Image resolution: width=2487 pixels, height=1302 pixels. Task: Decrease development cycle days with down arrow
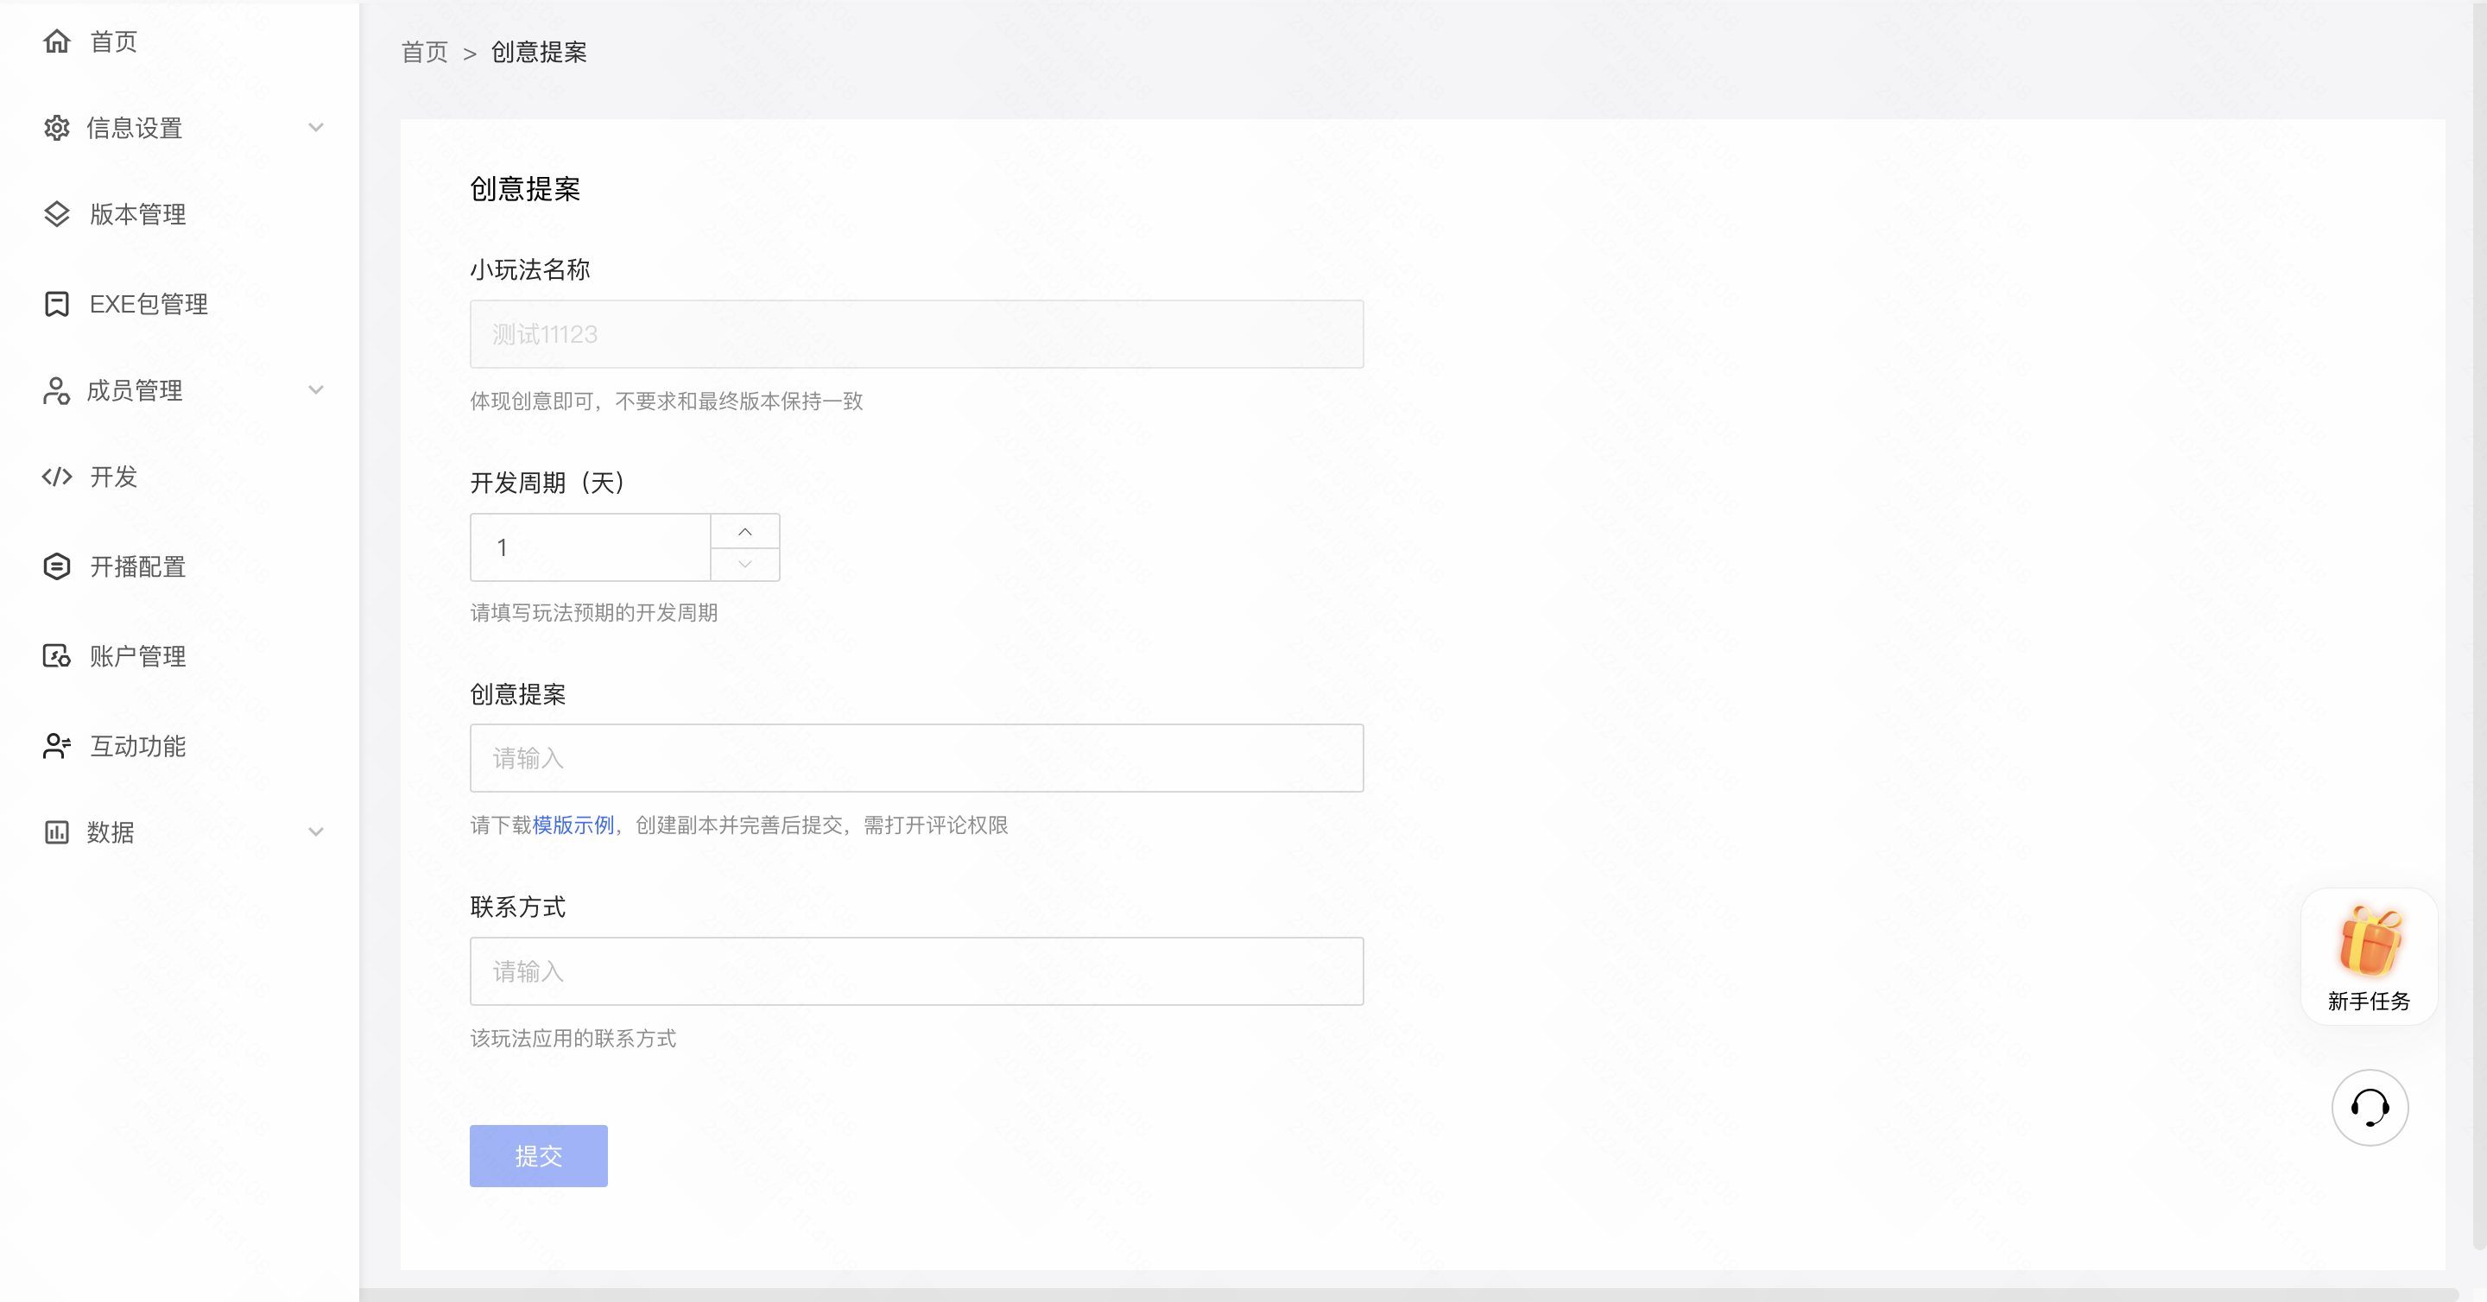pyautogui.click(x=744, y=565)
